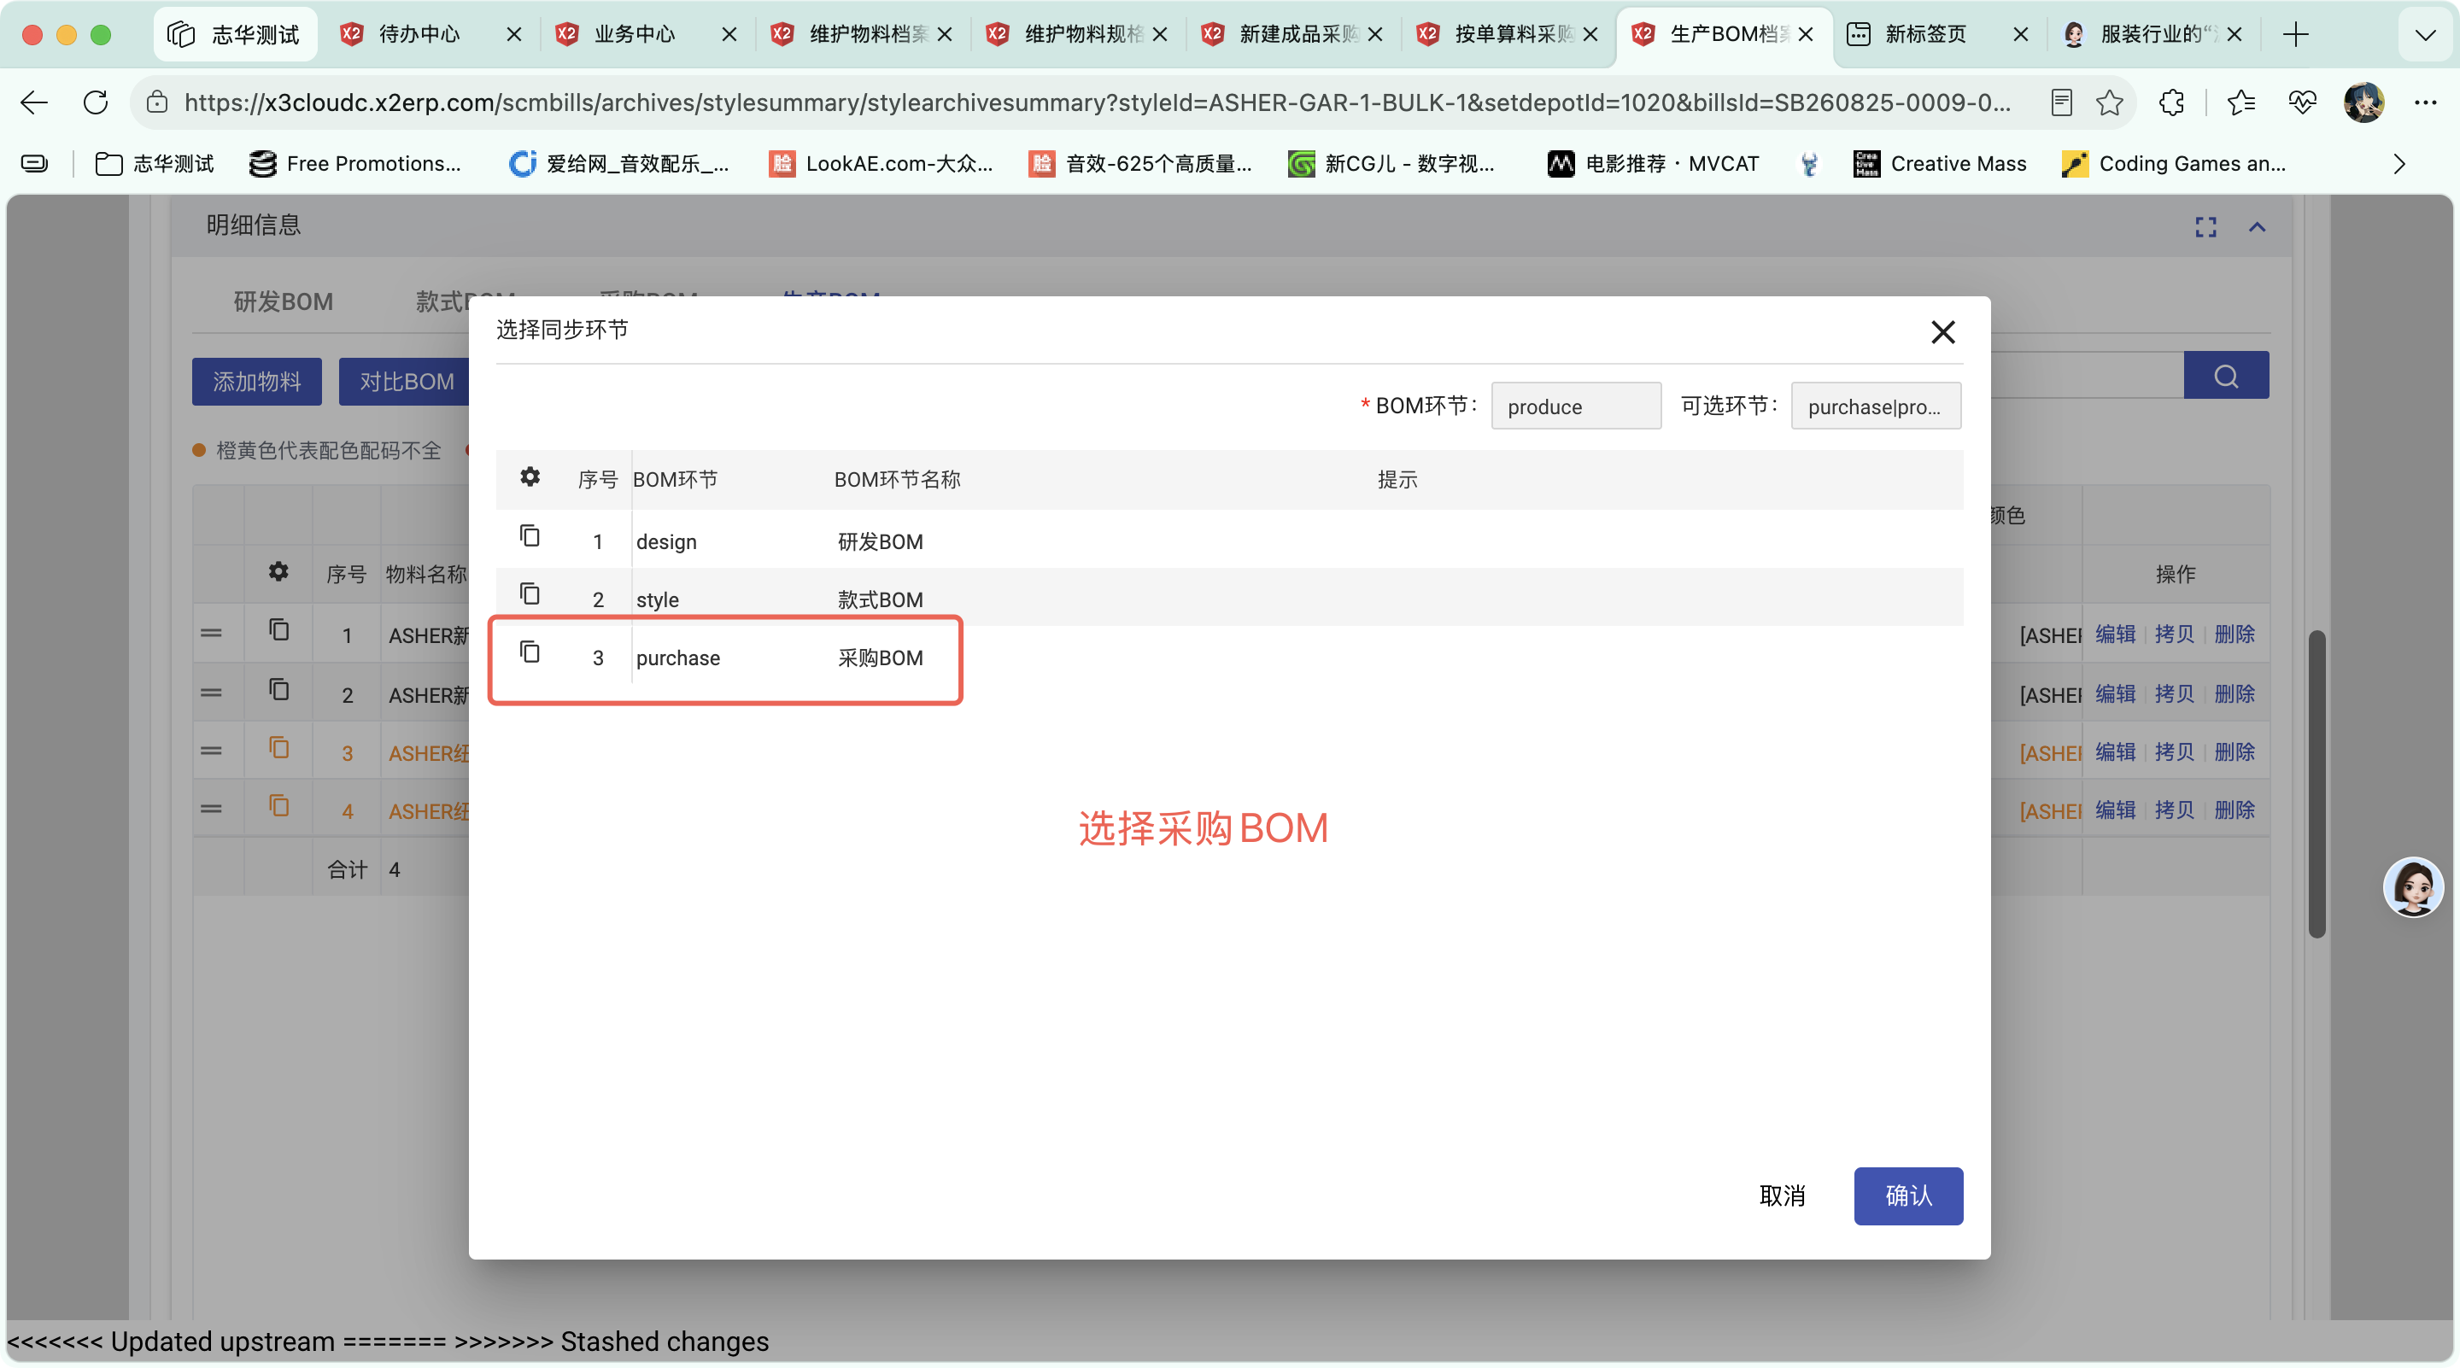The height and width of the screenshot is (1368, 2460).
Task: Open the 音效-625个高质量 bookmark
Action: 1140,164
